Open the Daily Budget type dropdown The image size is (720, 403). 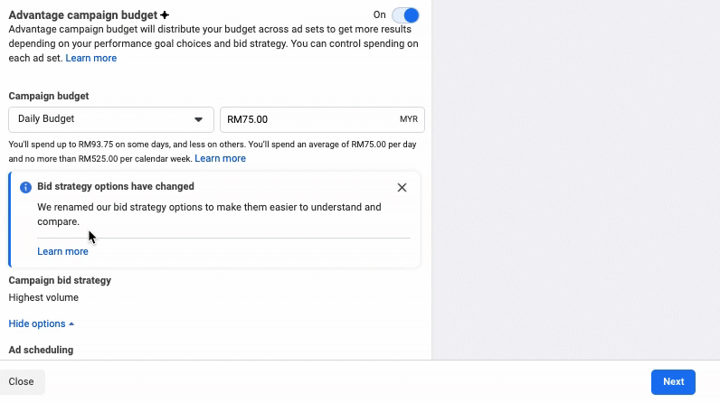[x=110, y=119]
